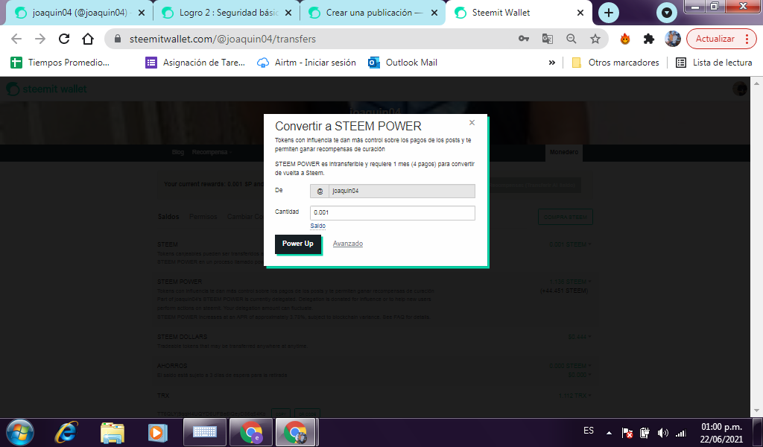The image size is (763, 447).
Task: Open the tab search dropdown arrow
Action: tap(667, 13)
